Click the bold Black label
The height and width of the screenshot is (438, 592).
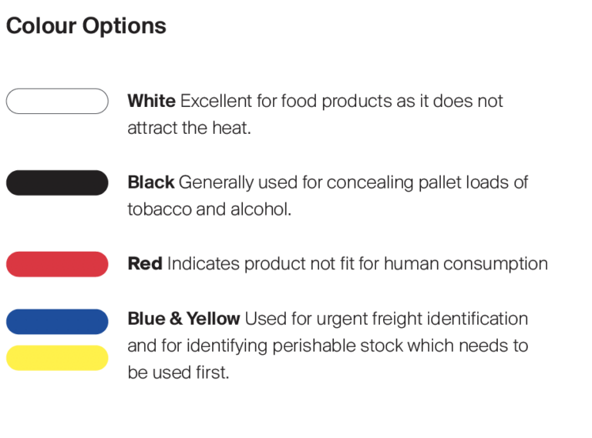click(151, 182)
